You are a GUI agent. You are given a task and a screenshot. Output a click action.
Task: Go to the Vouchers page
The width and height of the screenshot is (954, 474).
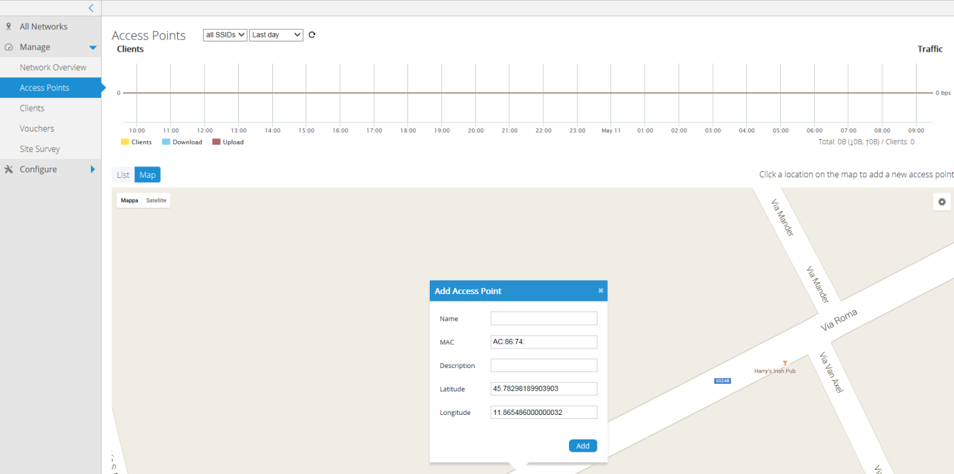(x=37, y=128)
